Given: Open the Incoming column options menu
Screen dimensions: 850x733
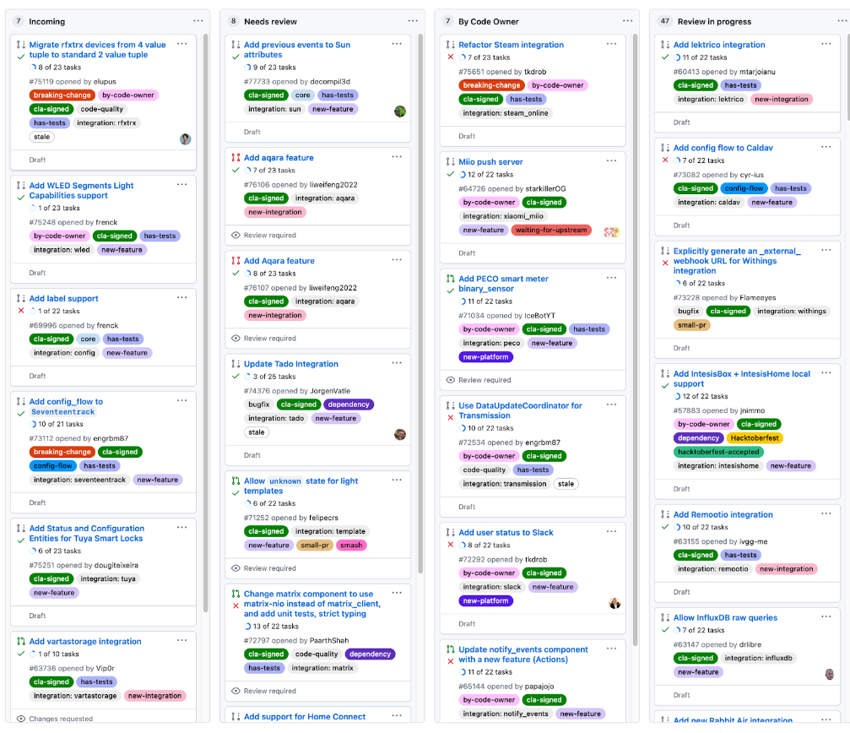Looking at the screenshot, I should (x=198, y=21).
